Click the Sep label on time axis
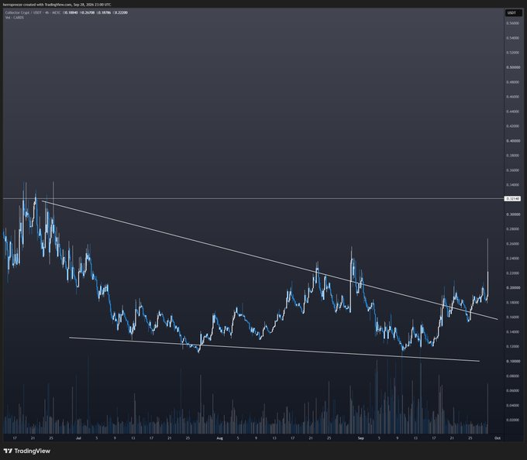Screen dimensions: 527x460 click(361, 438)
